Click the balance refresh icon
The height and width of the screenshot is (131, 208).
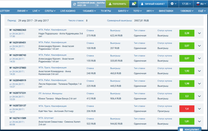coord(74,4)
